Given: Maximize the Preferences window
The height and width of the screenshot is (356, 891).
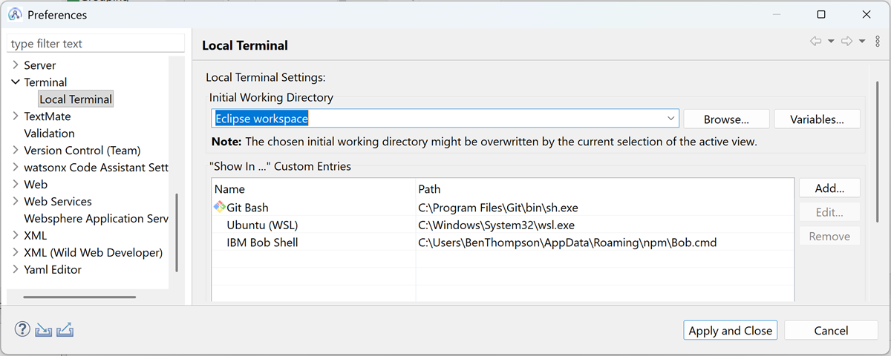Looking at the screenshot, I should (x=820, y=14).
